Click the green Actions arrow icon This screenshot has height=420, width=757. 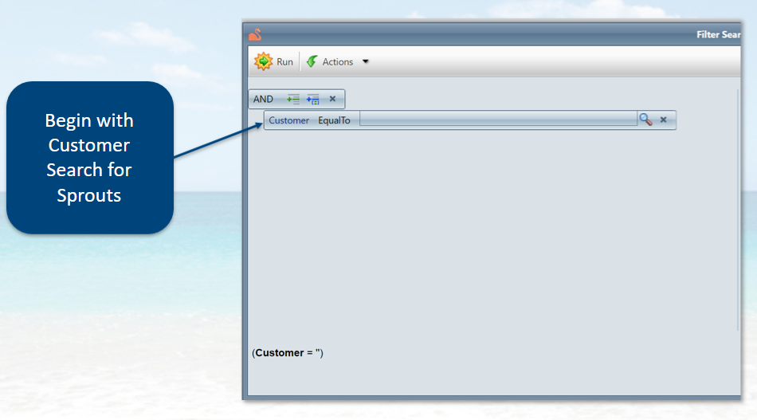click(x=312, y=61)
